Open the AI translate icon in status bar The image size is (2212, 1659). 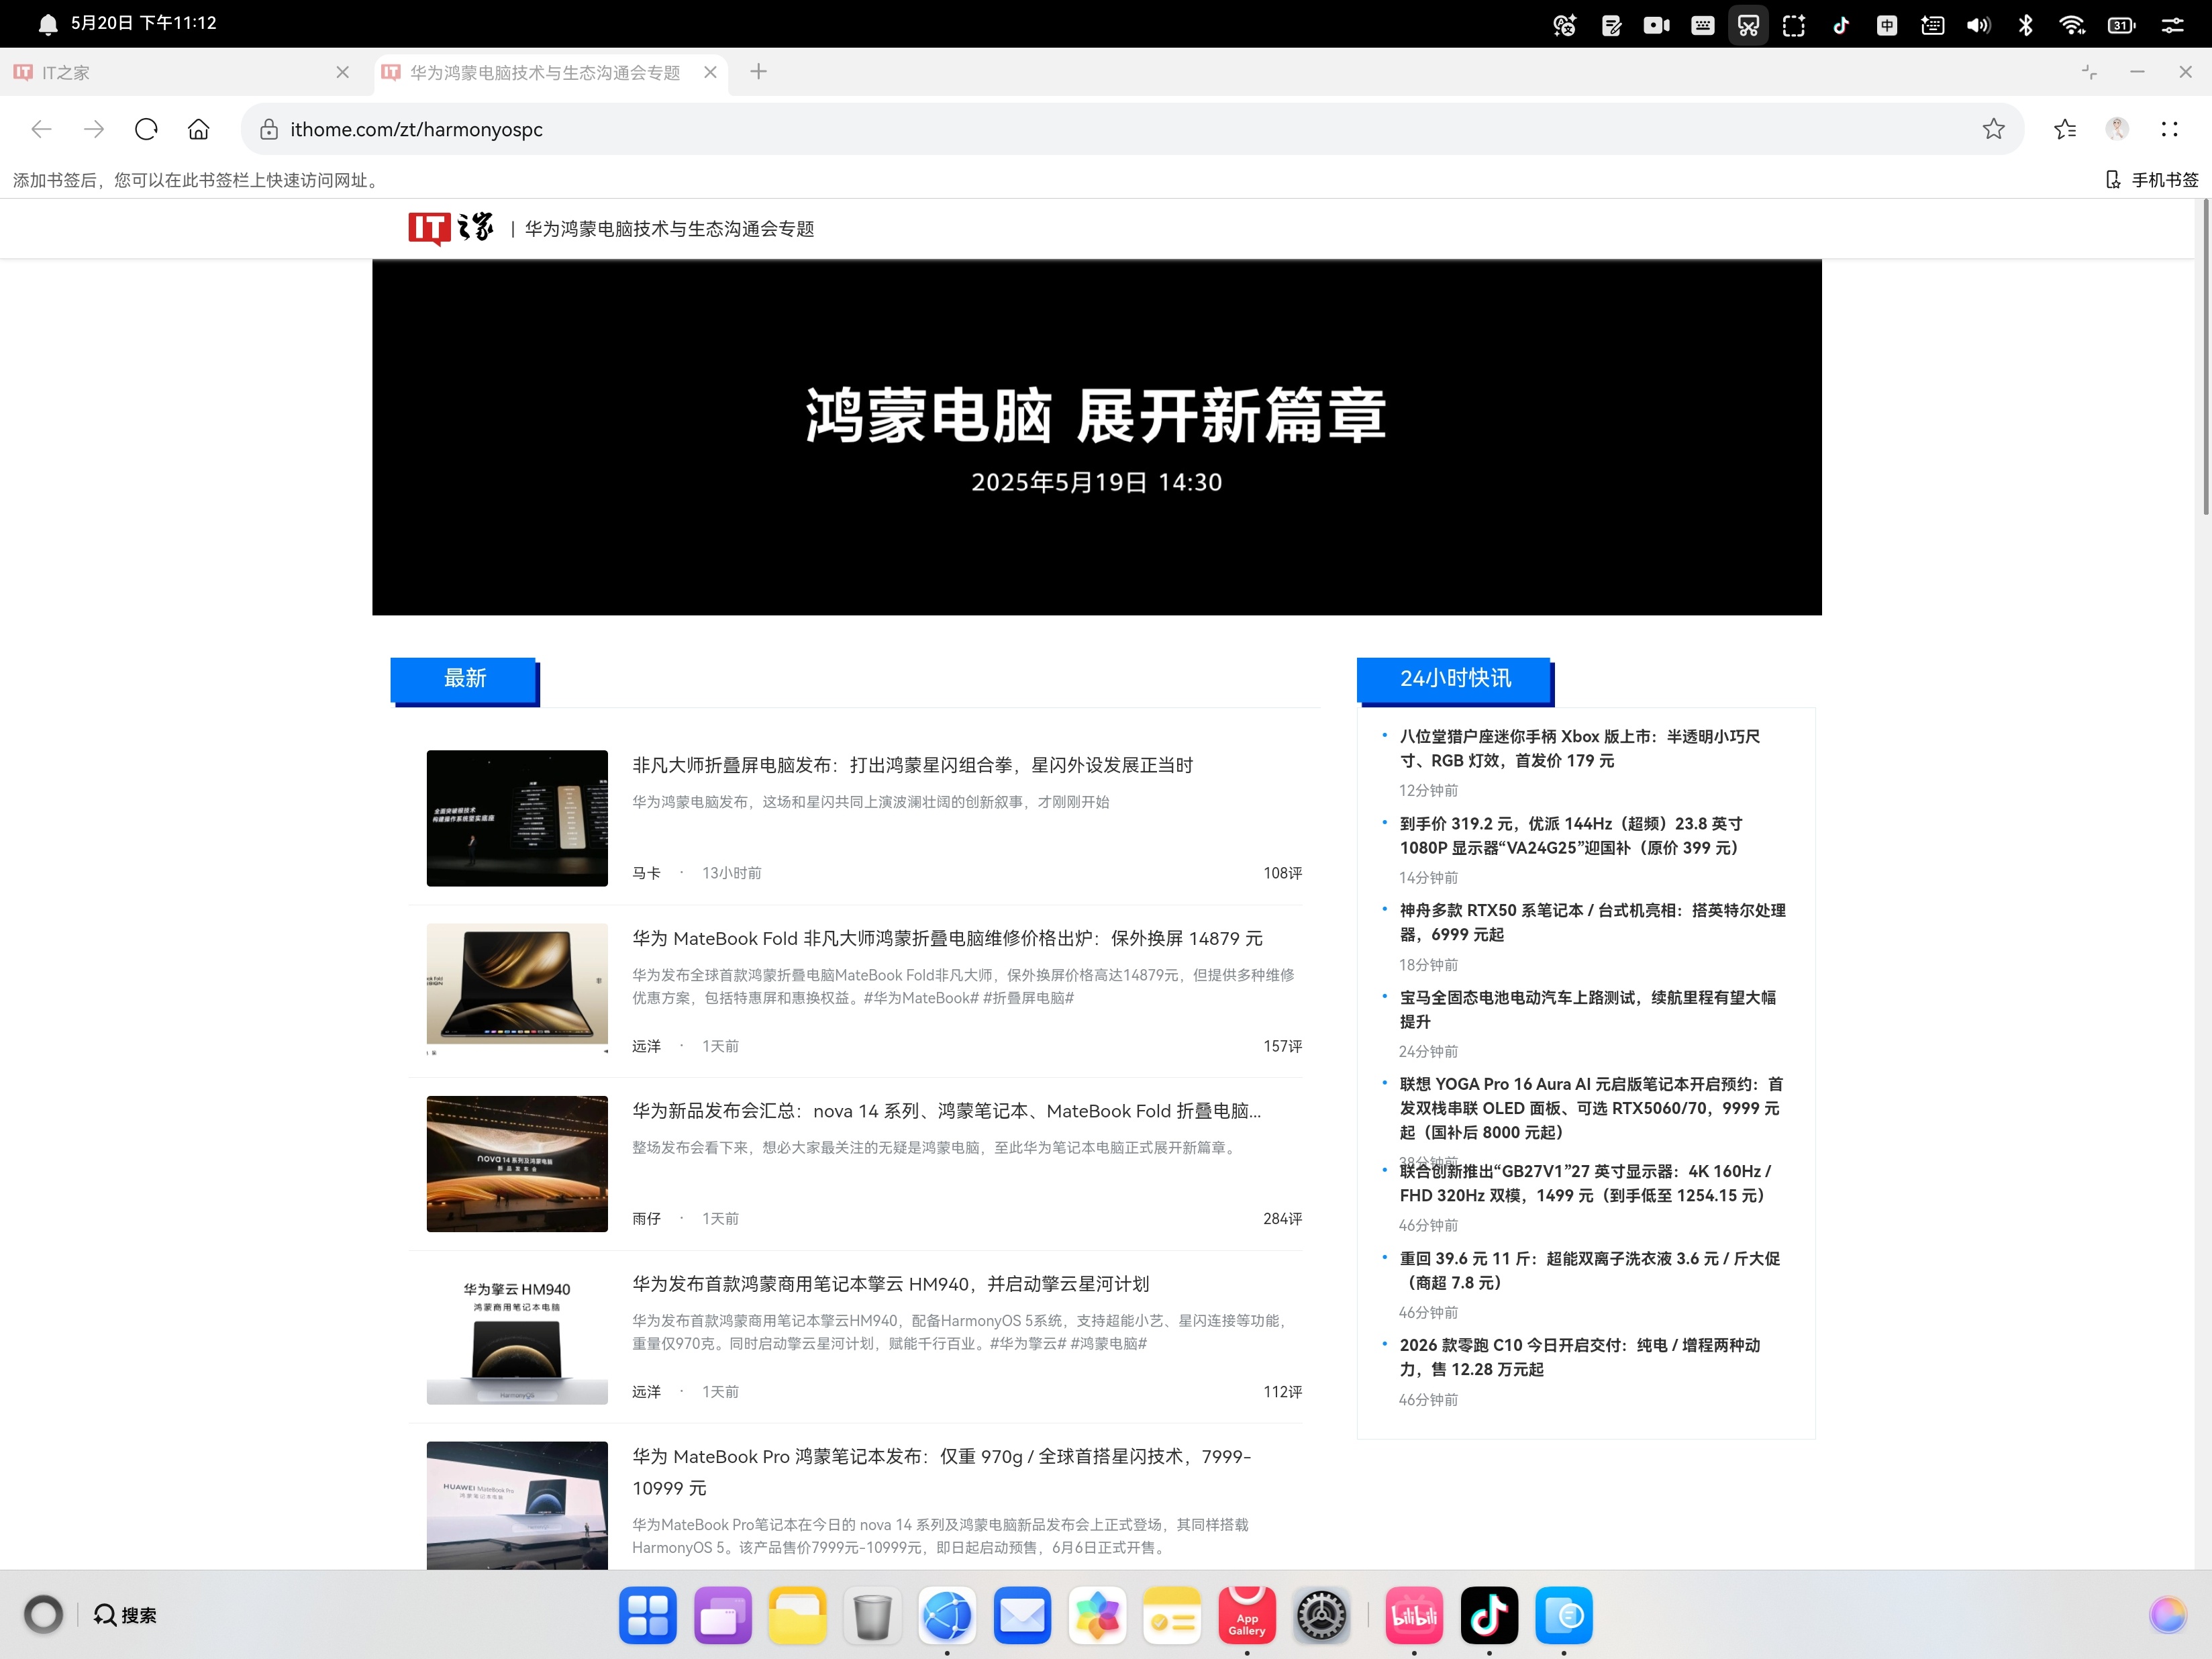click(1564, 25)
